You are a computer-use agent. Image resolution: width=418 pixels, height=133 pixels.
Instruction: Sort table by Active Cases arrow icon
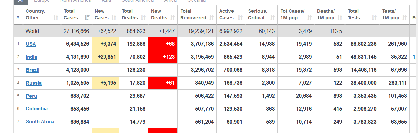point(241,18)
